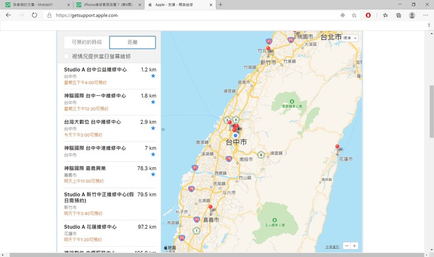Open Collections icon in toolbar
This screenshot has height=257, width=434.
398,15
